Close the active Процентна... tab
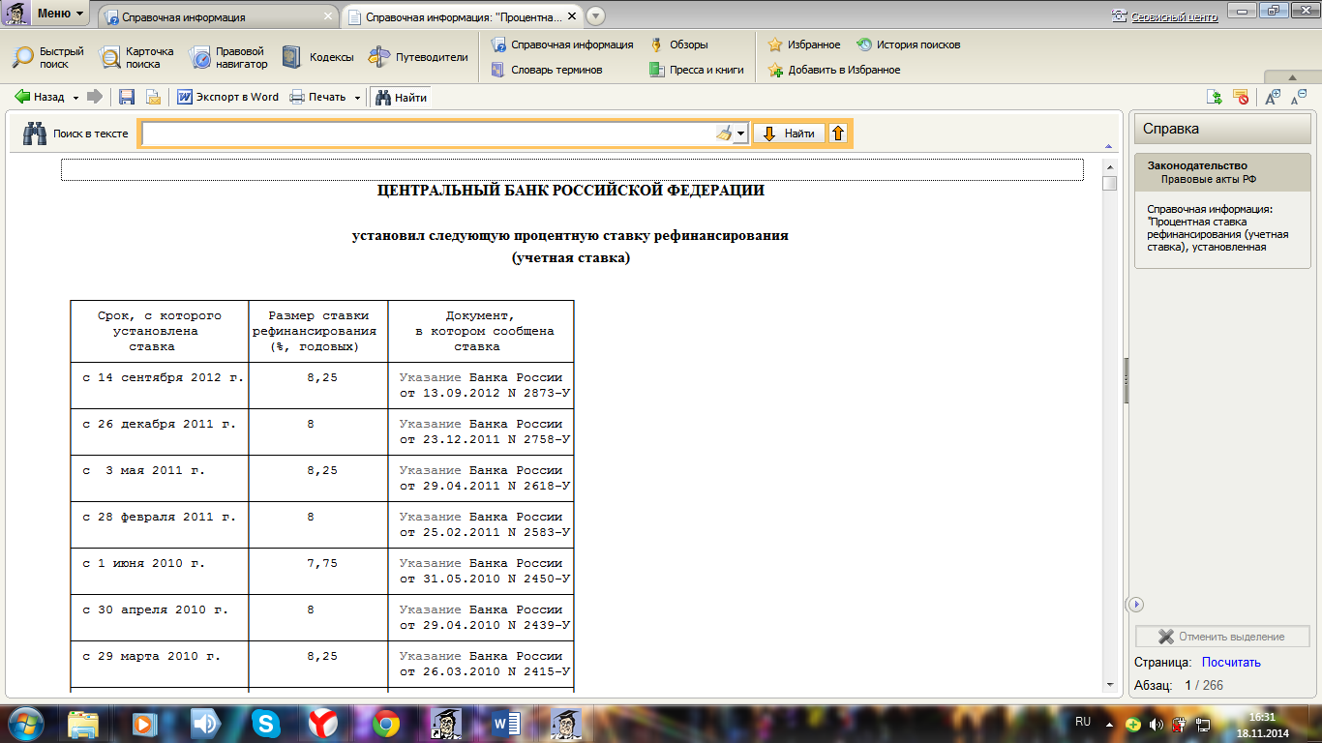1322x743 pixels. pyautogui.click(x=571, y=16)
